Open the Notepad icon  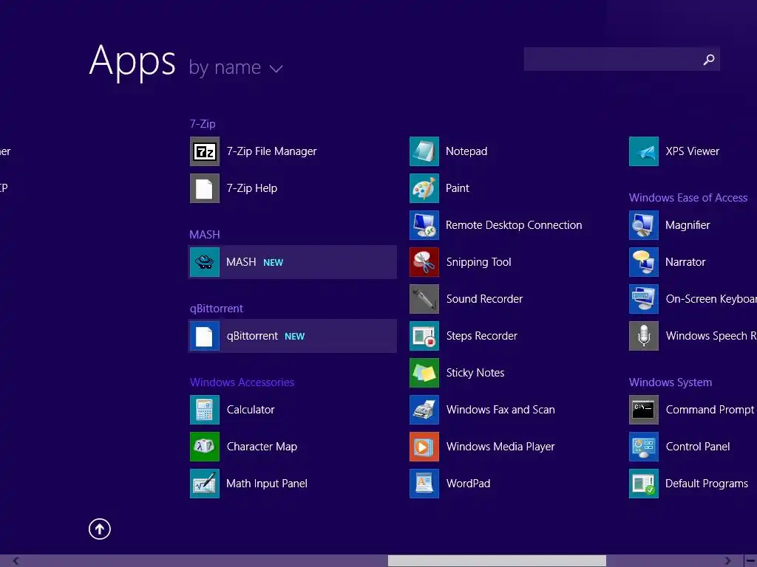tap(424, 151)
